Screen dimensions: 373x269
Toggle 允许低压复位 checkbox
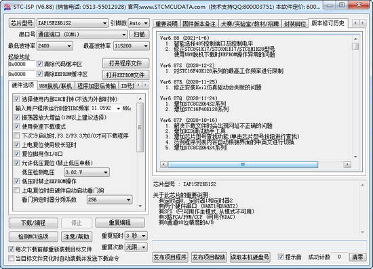17,163
